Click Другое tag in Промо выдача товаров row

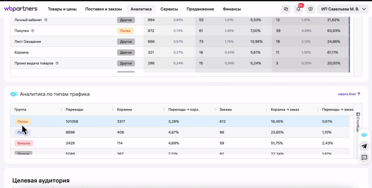click(126, 63)
